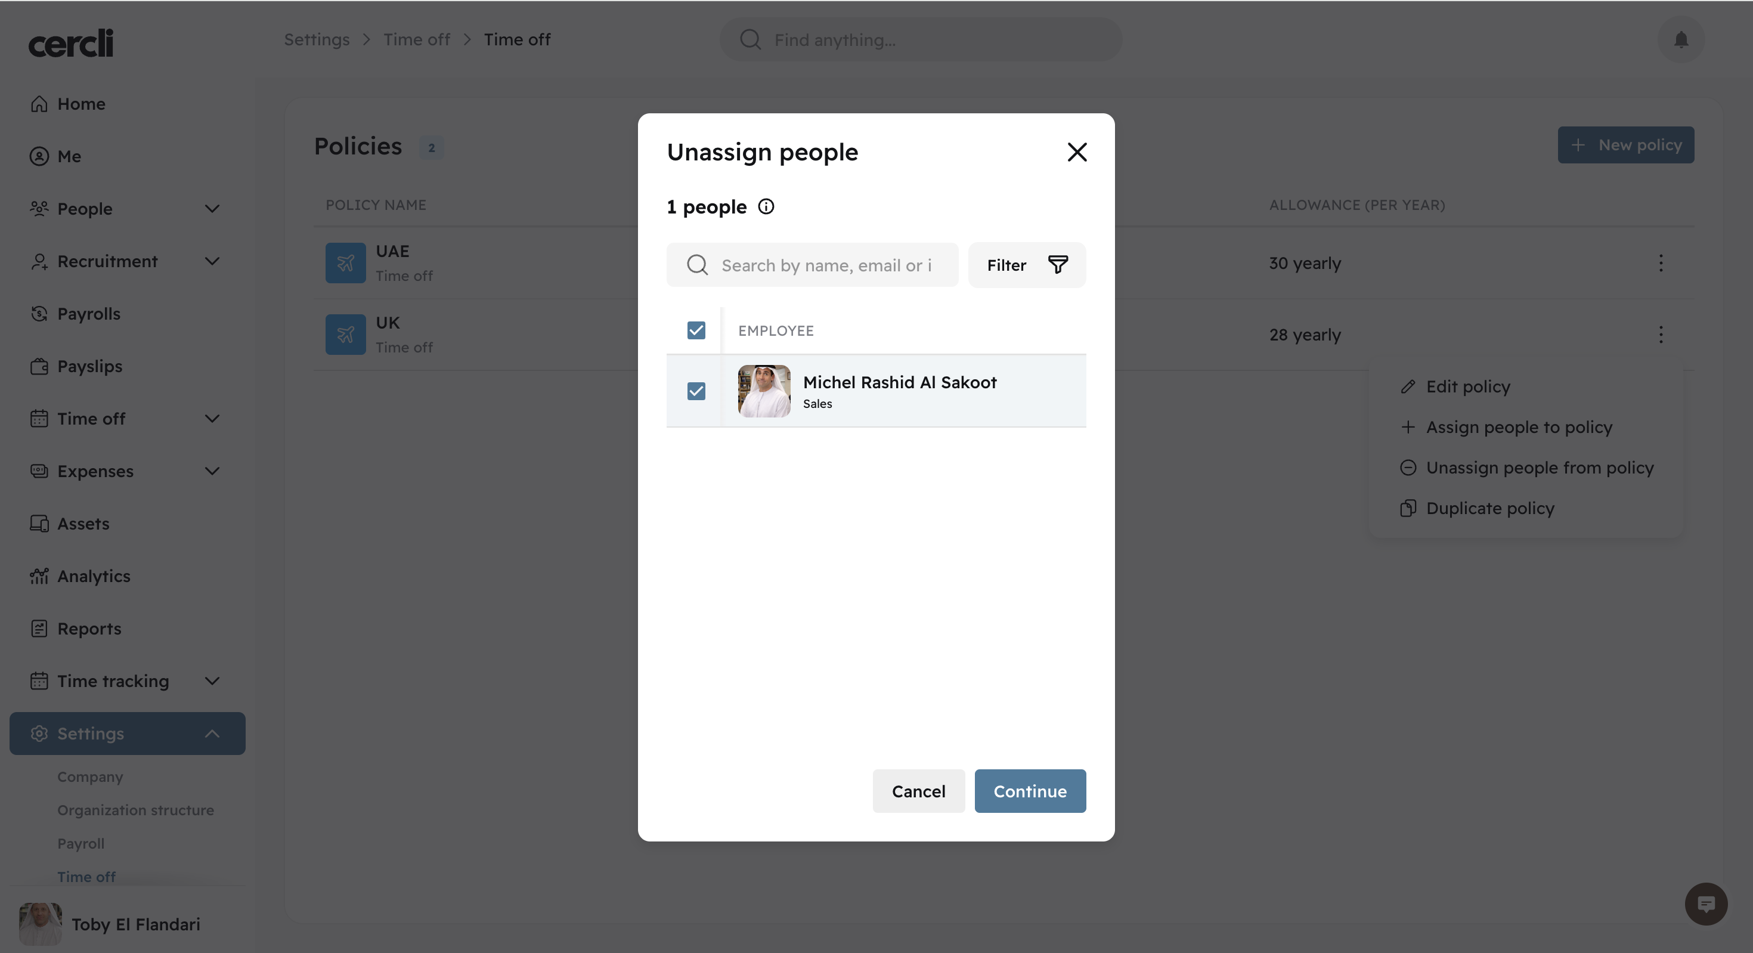The image size is (1753, 953).
Task: Click the UAE policy airplane icon
Action: 346,263
